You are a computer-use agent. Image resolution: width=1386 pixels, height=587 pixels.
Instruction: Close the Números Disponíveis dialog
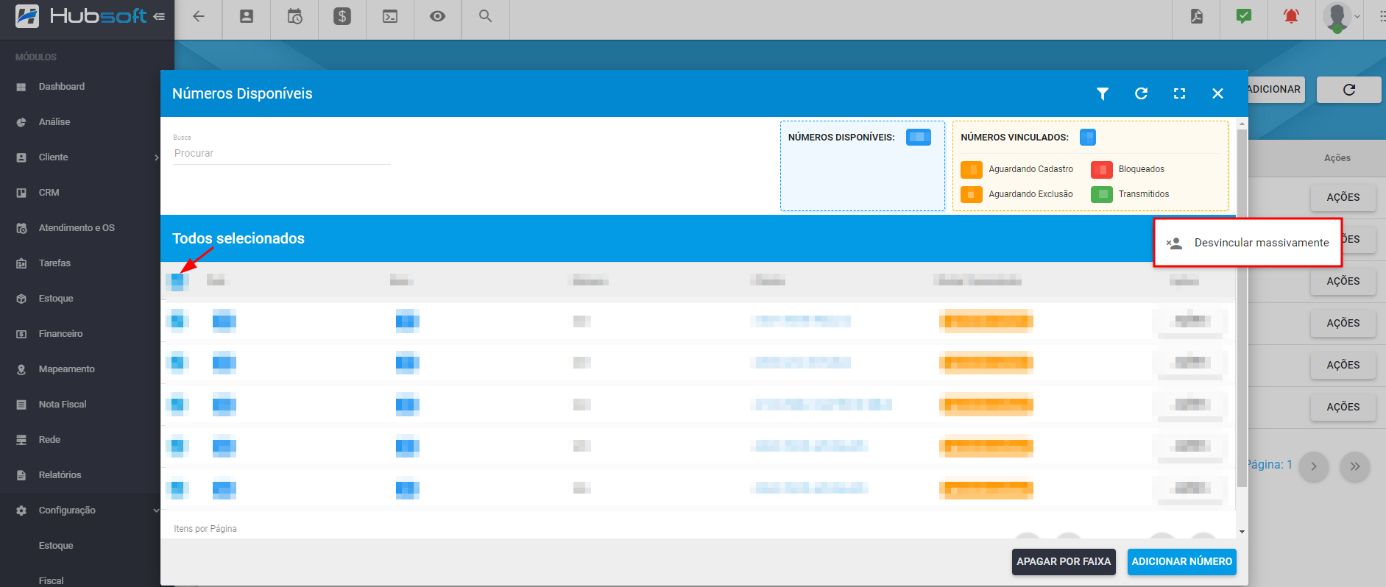coord(1217,93)
